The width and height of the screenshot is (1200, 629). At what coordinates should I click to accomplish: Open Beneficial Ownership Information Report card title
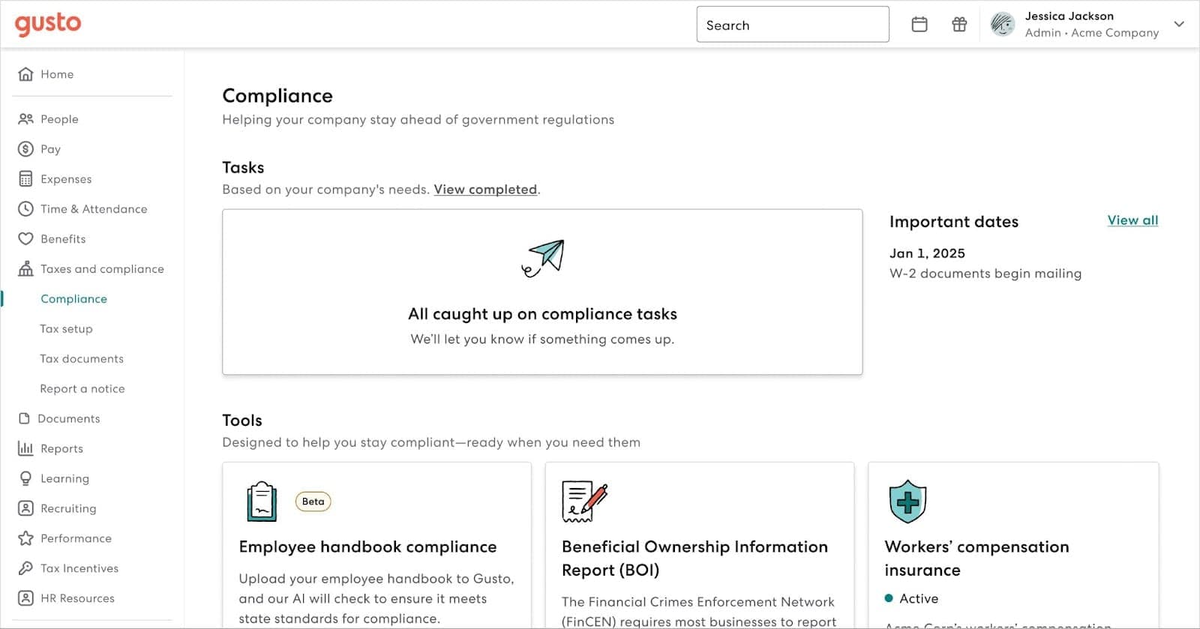coord(694,559)
